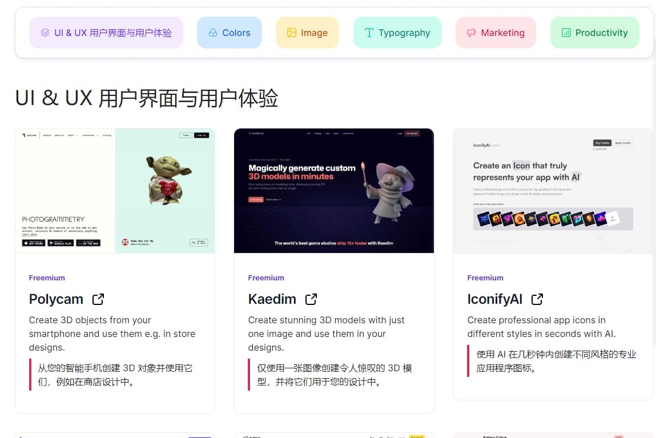656x438 pixels.
Task: Open the IconifyAI title link
Action: 495,299
